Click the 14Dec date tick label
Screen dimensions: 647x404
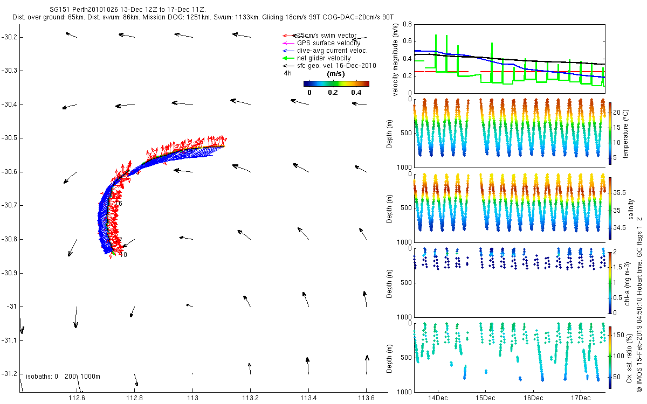click(437, 398)
